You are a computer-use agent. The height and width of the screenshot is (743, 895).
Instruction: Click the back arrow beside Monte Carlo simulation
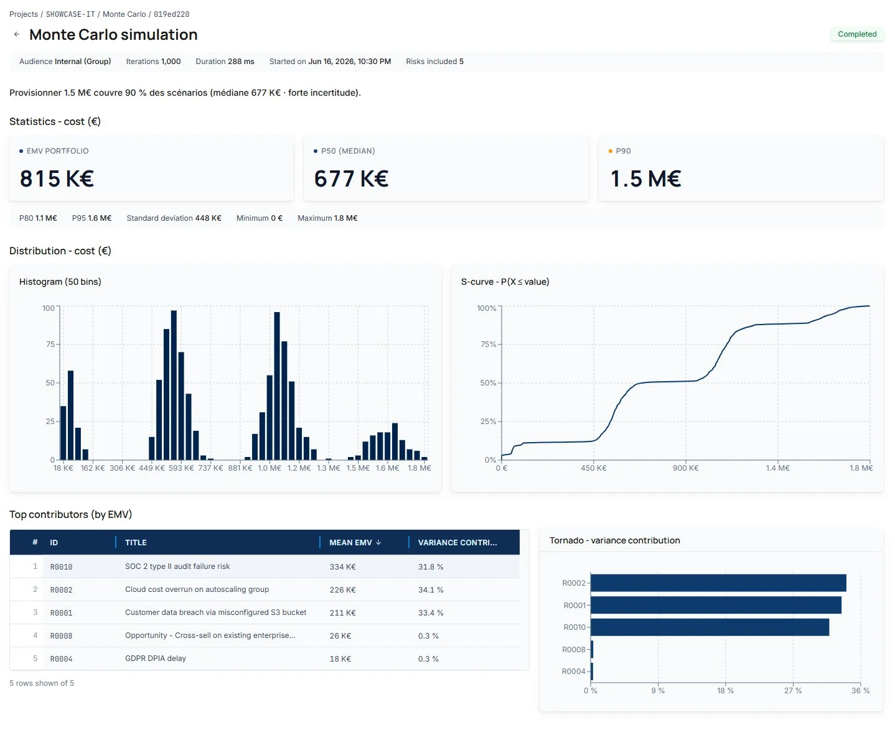17,35
